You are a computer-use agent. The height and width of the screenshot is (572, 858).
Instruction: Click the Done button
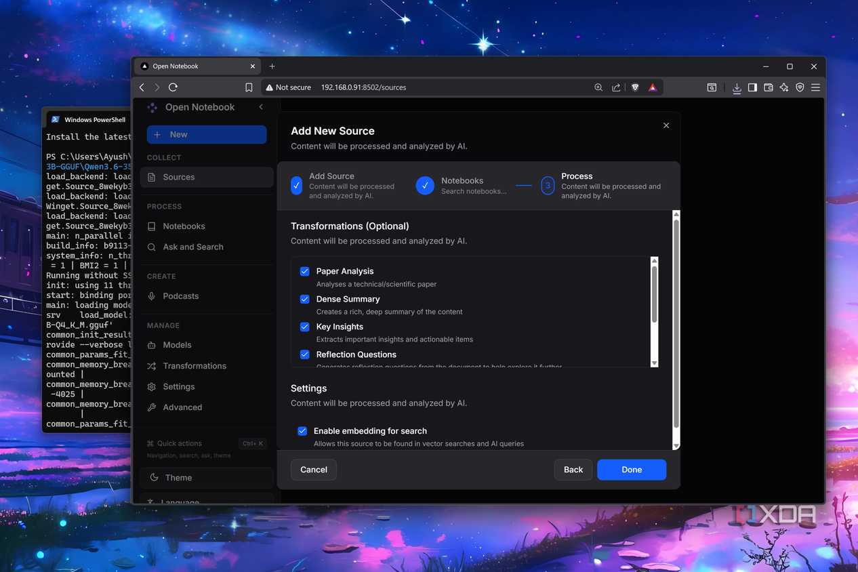(632, 470)
